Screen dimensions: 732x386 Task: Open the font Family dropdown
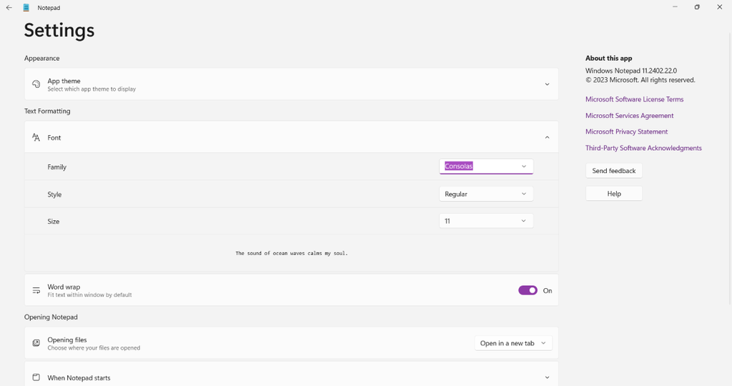(x=486, y=167)
